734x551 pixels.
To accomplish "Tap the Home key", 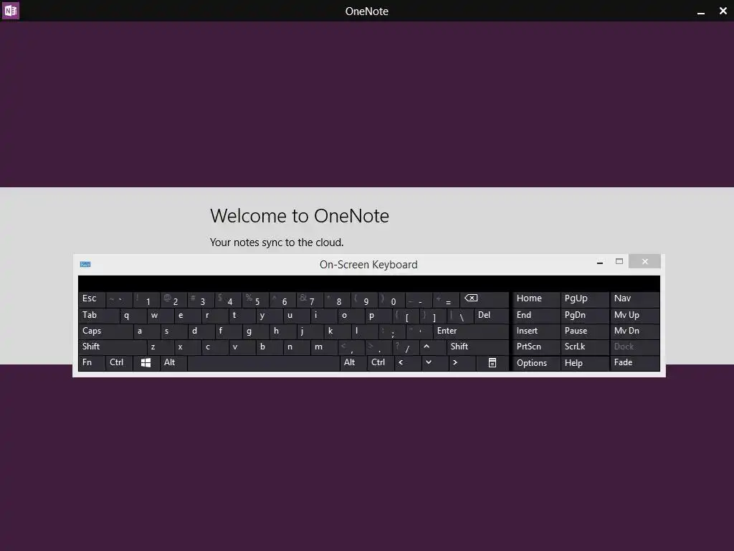I will point(536,299).
